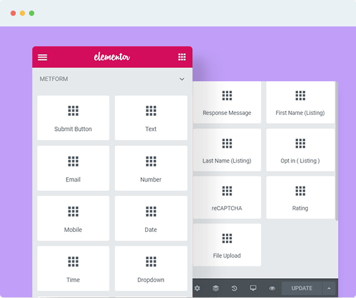The width and height of the screenshot is (356, 298).
Task: Choose the File Upload widget
Action: click(x=227, y=245)
